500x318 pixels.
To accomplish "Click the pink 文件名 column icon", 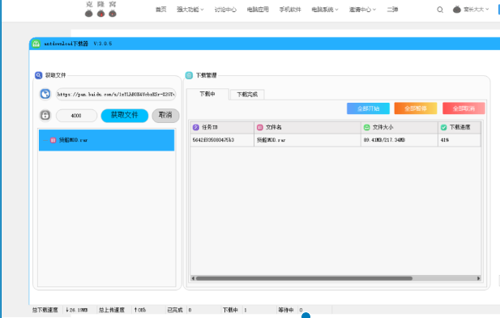I will 260,127.
